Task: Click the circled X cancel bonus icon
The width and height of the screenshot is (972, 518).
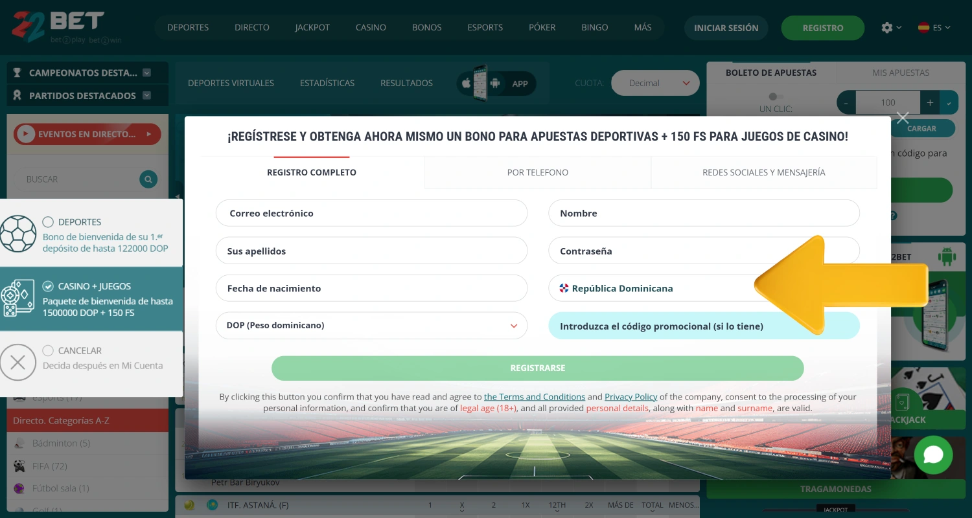Action: click(18, 362)
